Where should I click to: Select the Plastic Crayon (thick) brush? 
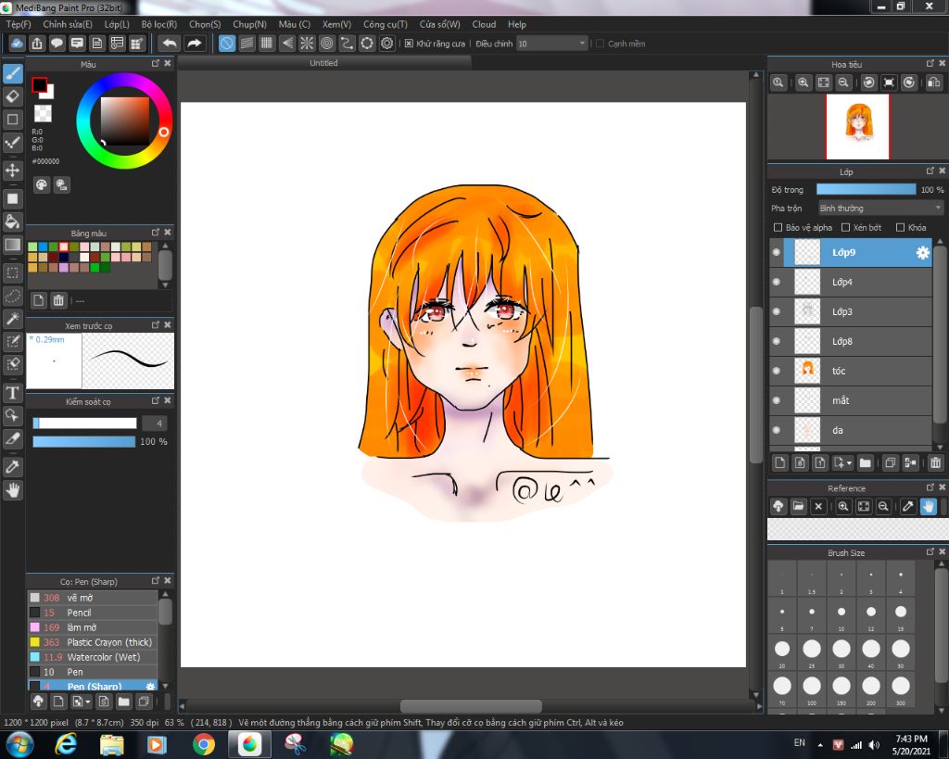[x=93, y=642]
